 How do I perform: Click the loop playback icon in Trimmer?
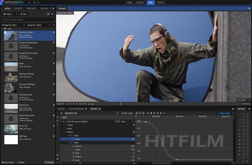tap(67, 104)
